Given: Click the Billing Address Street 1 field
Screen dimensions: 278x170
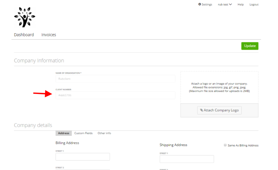Looking at the screenshot, I should tap(83, 157).
